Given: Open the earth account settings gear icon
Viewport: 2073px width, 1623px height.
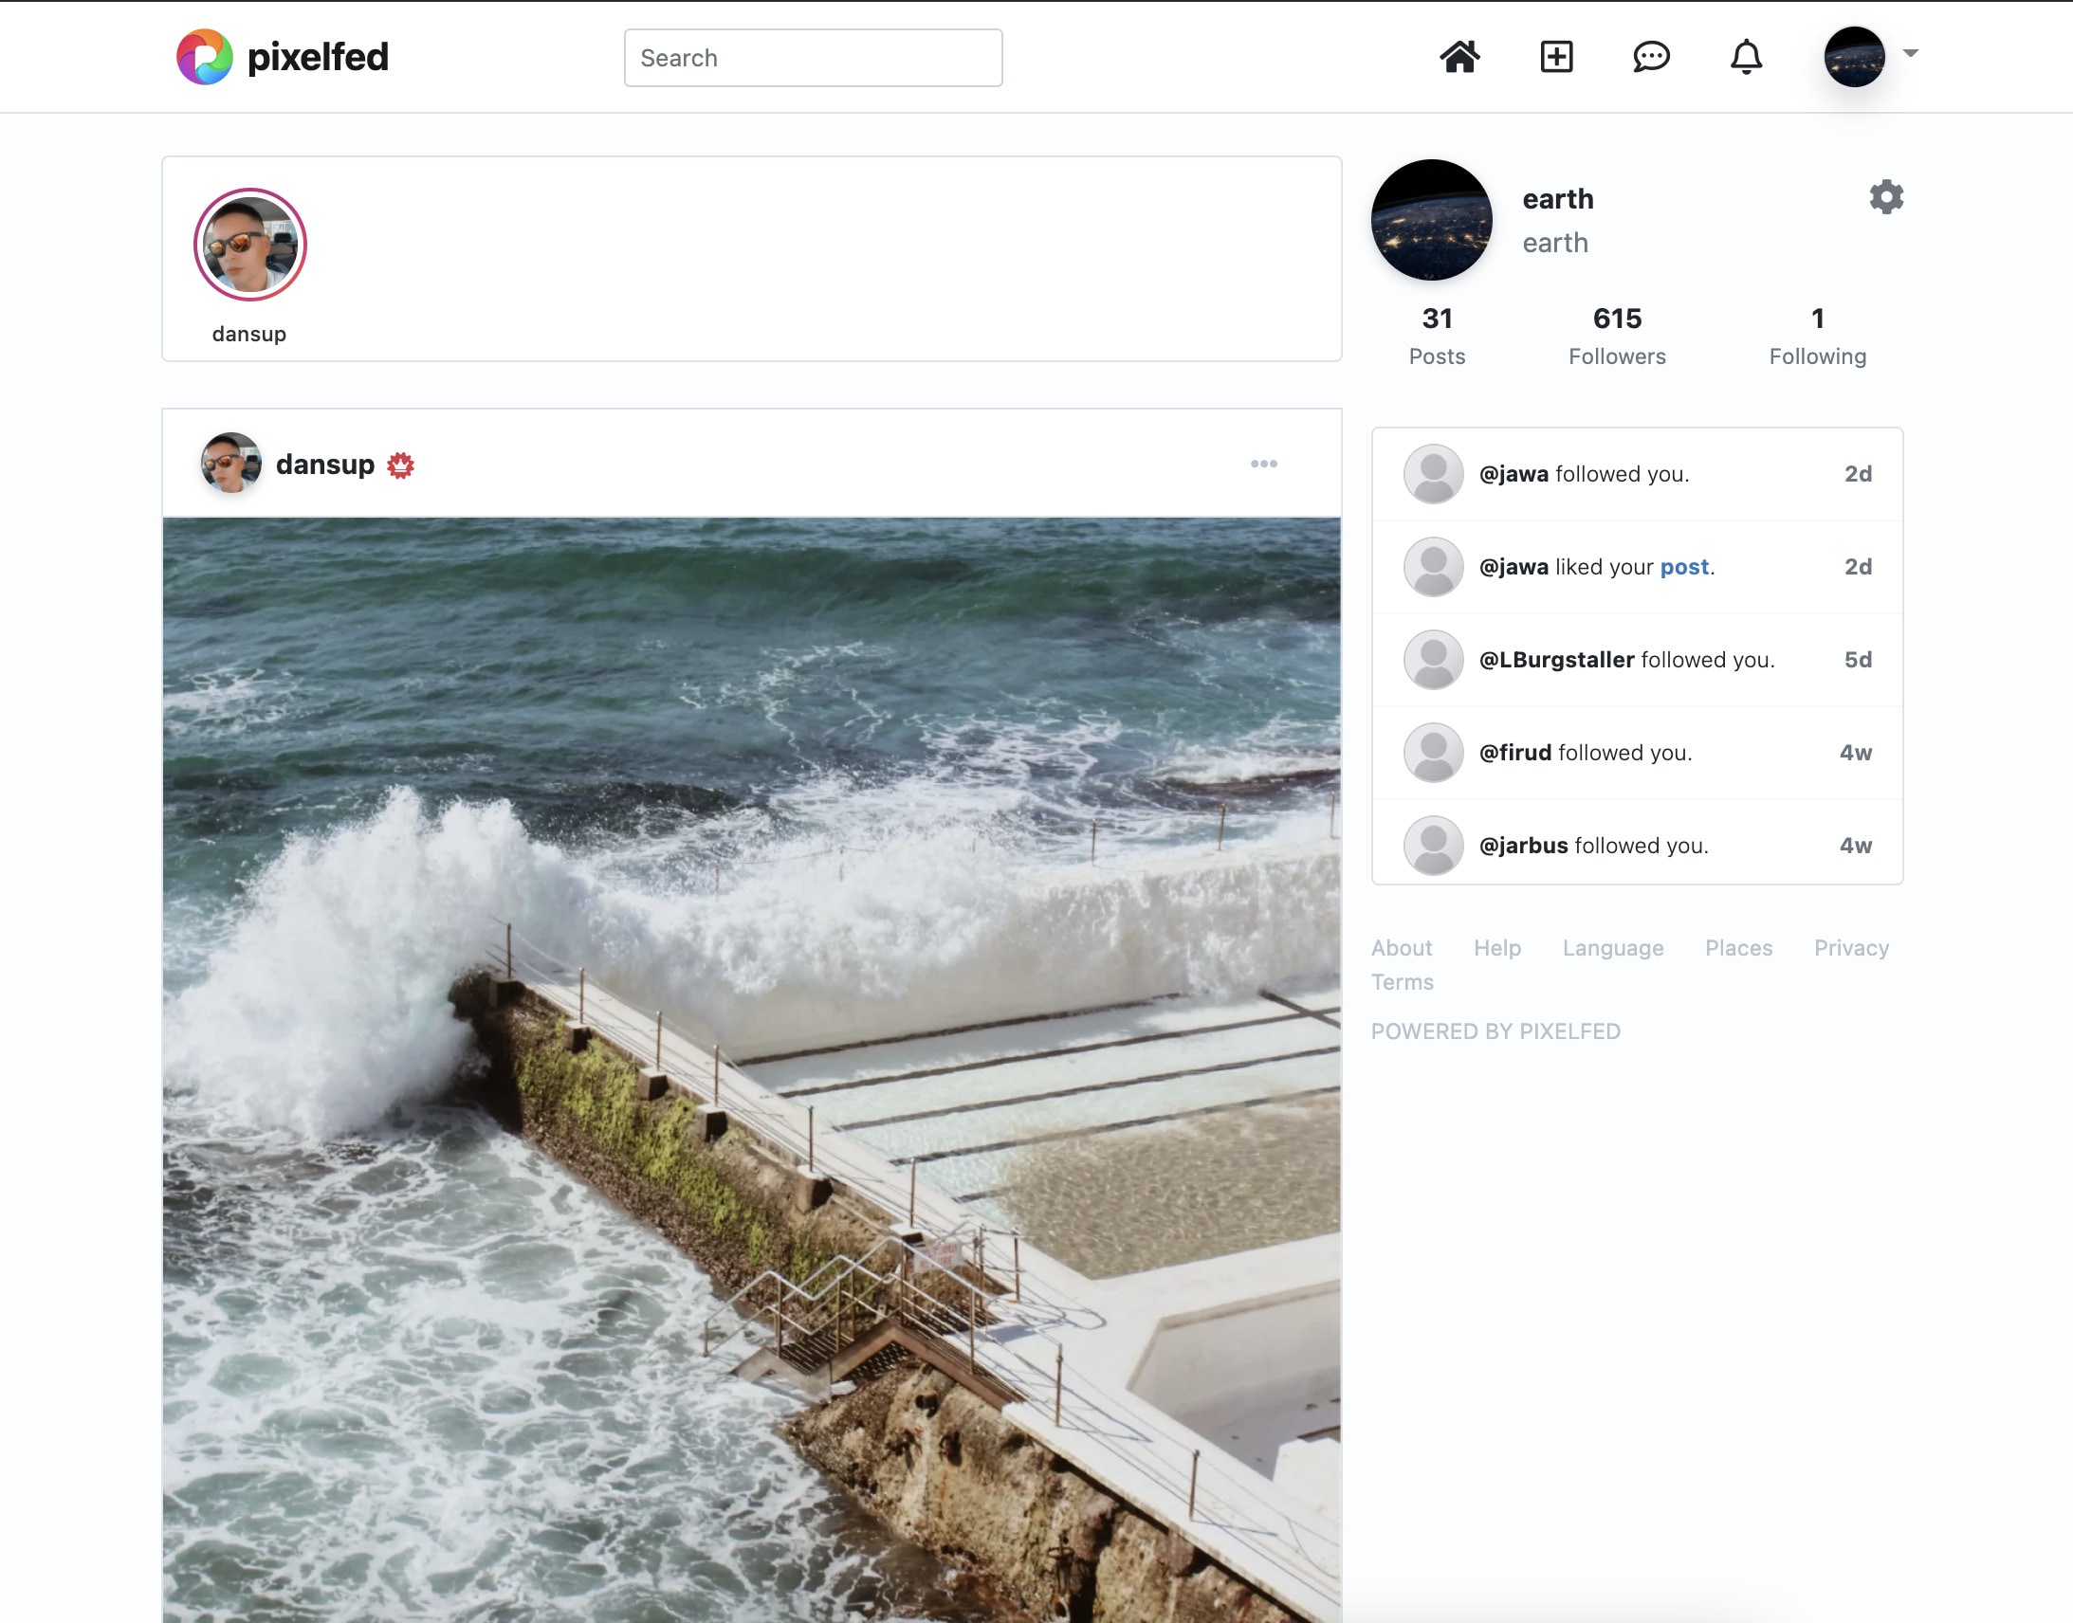Looking at the screenshot, I should coord(1886,195).
